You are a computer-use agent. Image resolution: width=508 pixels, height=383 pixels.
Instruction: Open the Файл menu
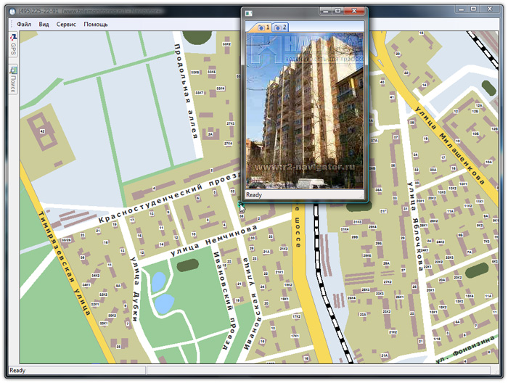click(x=24, y=24)
